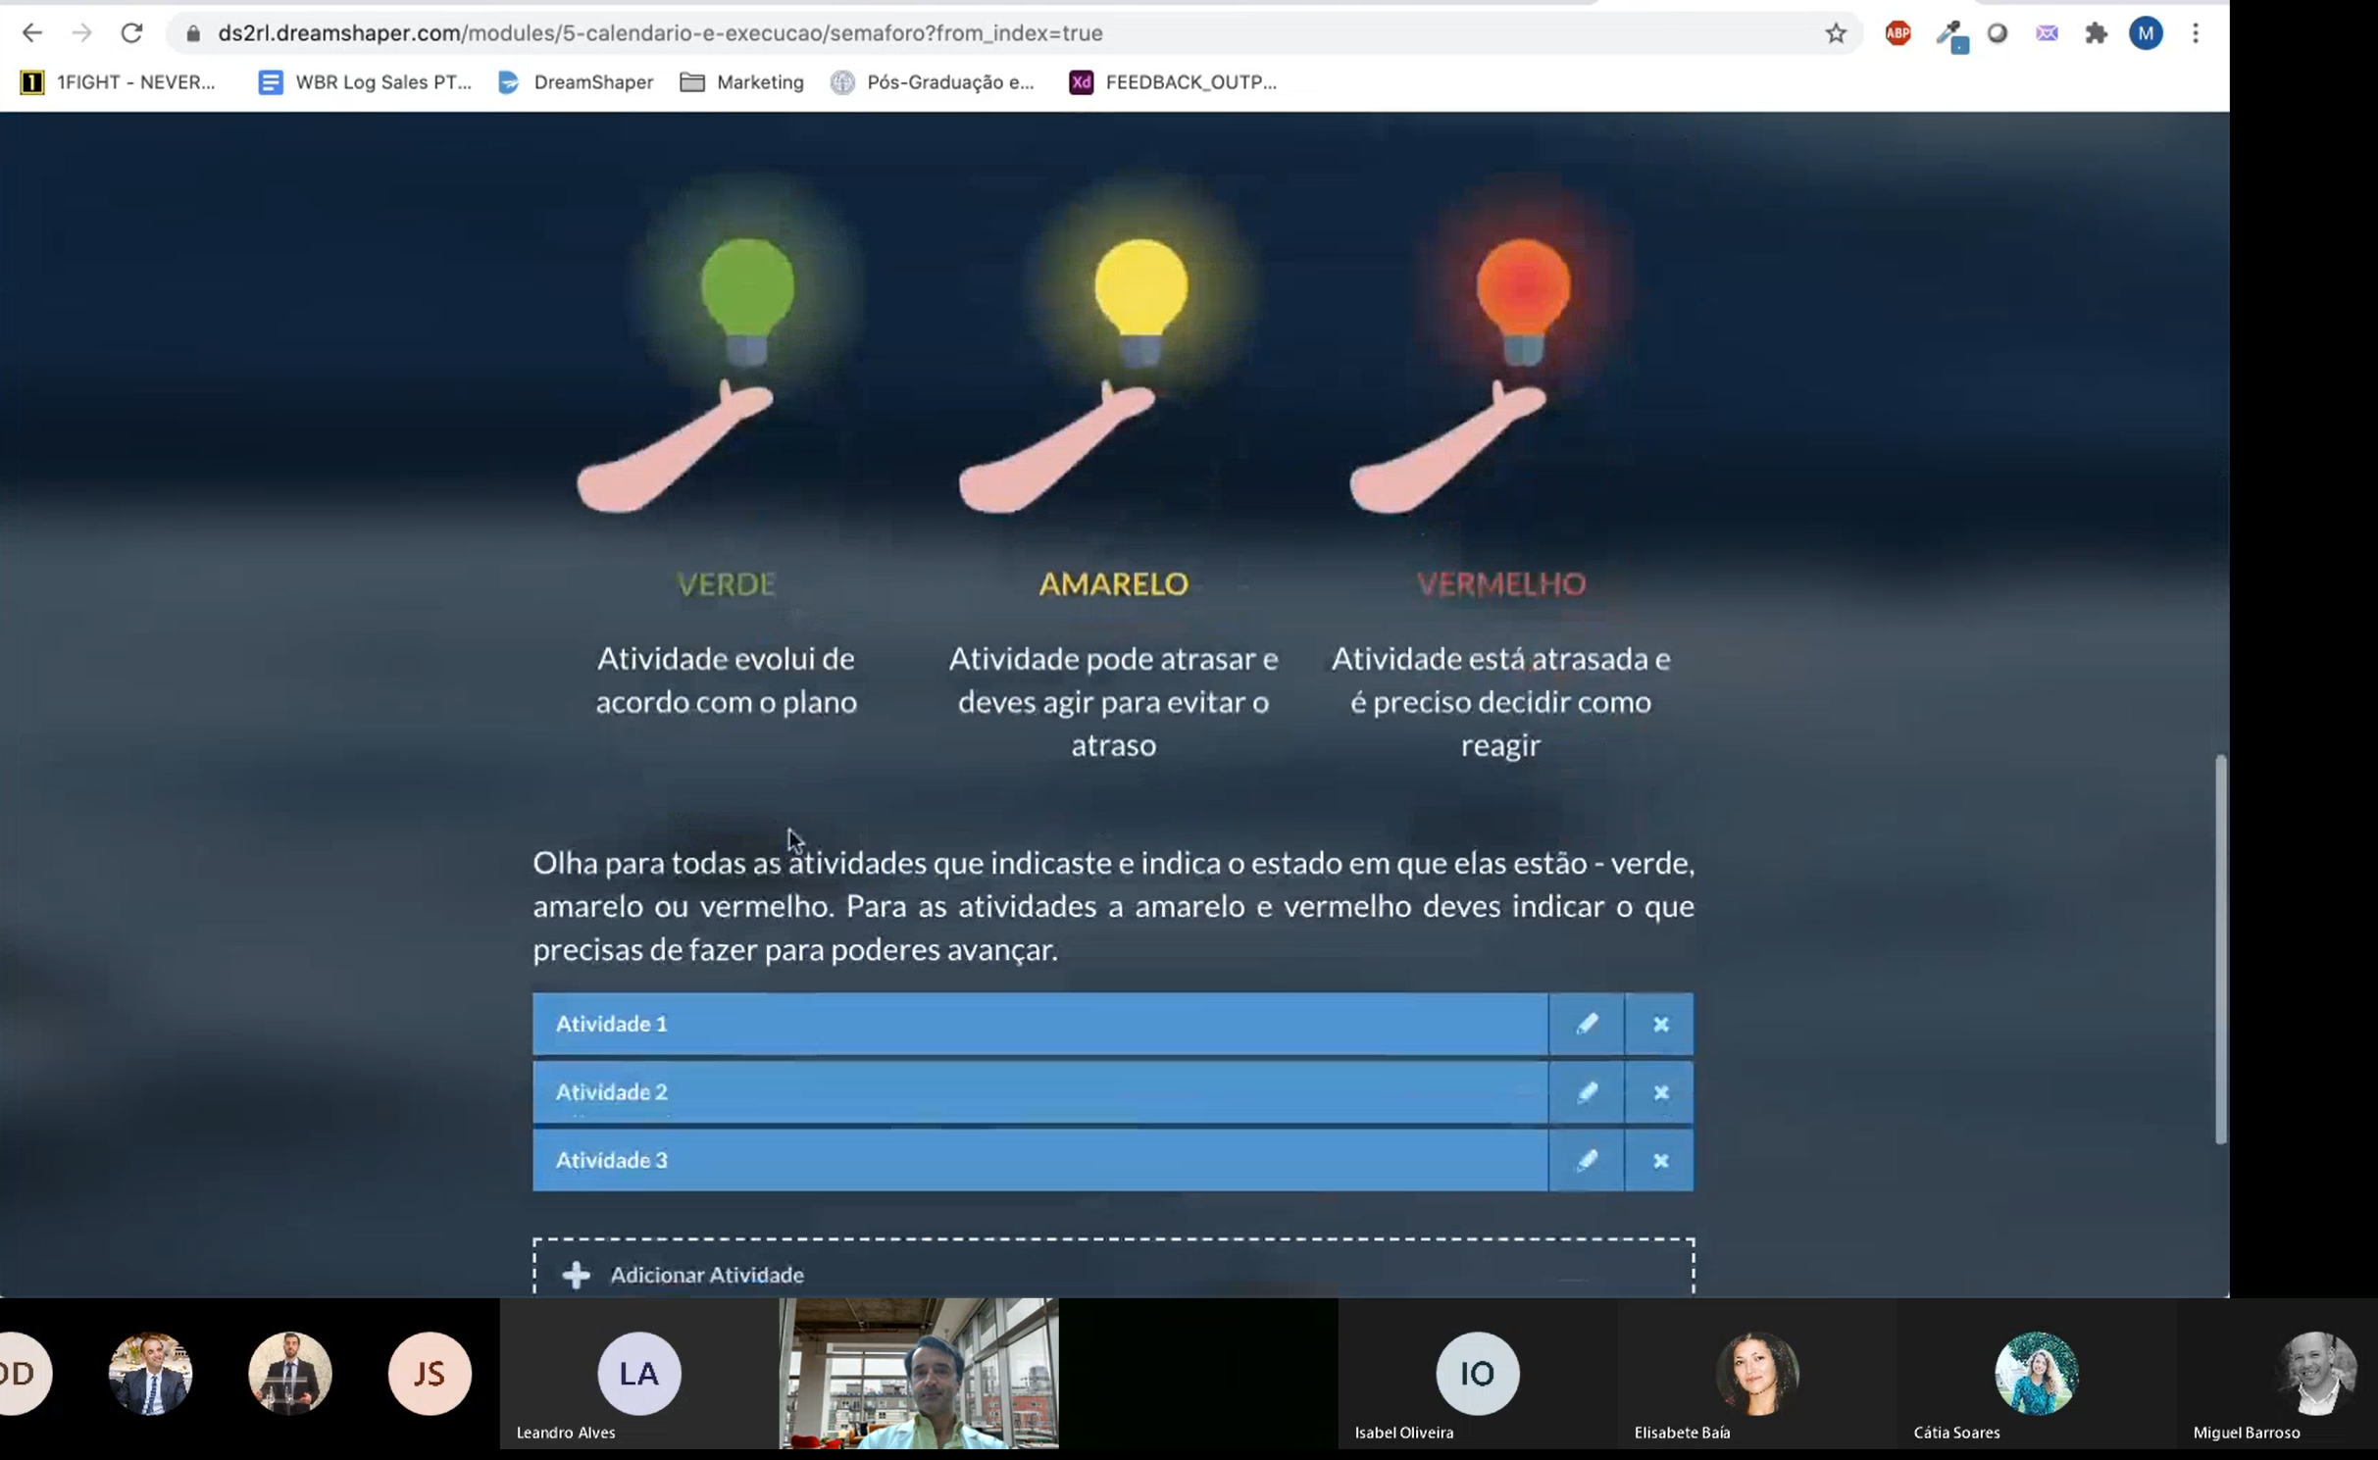Click the M profile avatar in Chrome

[2146, 33]
